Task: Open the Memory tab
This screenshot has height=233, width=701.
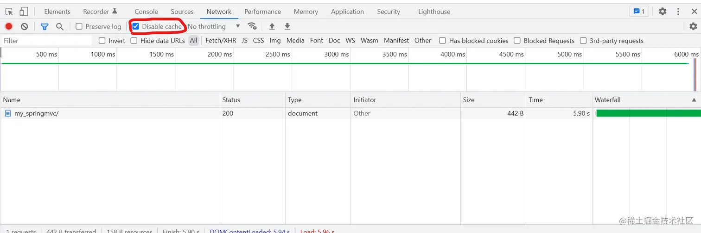Action: coord(306,12)
